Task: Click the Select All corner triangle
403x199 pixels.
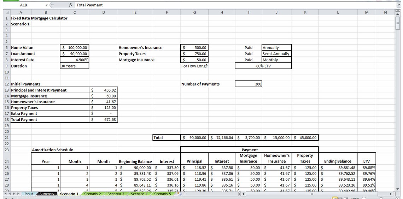Action: coord(7,12)
